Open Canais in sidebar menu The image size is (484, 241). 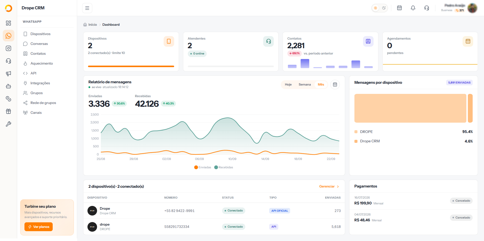point(47,113)
